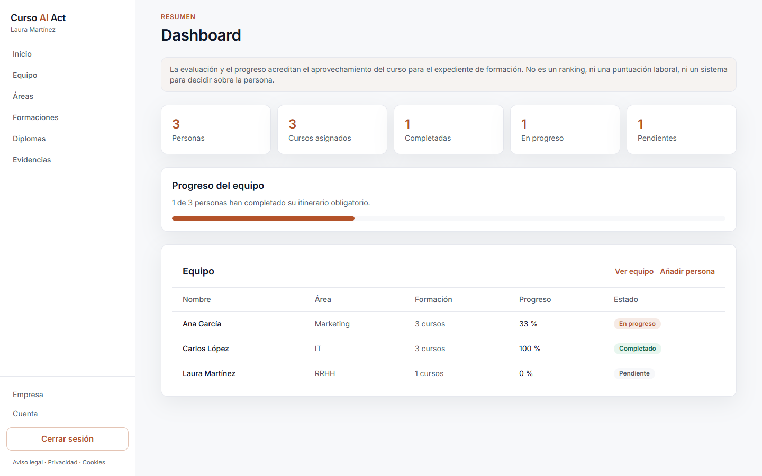The width and height of the screenshot is (762, 476).
Task: Click Laura Martínez in the Equipo table
Action: 209,373
